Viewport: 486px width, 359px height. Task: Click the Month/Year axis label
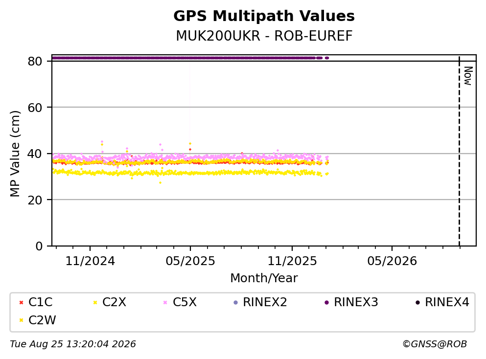[264, 278]
